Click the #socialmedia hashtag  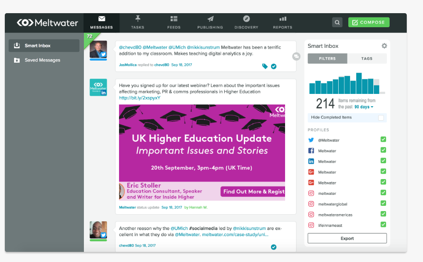pyautogui.click(x=203, y=228)
